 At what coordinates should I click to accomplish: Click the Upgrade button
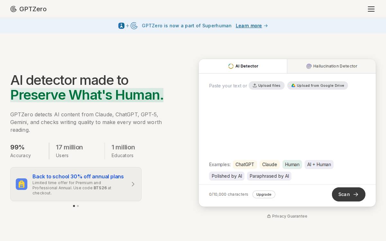264,194
